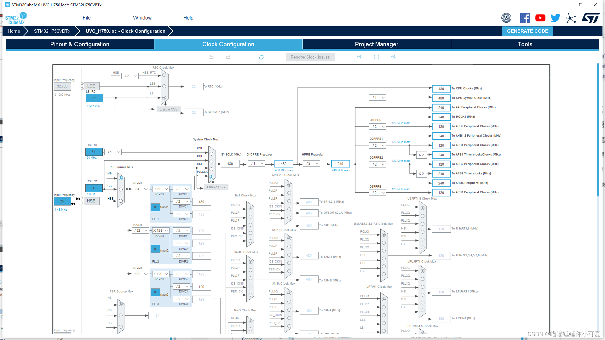Select PLLCLK in System Clock Mux
605x340 pixels.
pyautogui.click(x=211, y=177)
